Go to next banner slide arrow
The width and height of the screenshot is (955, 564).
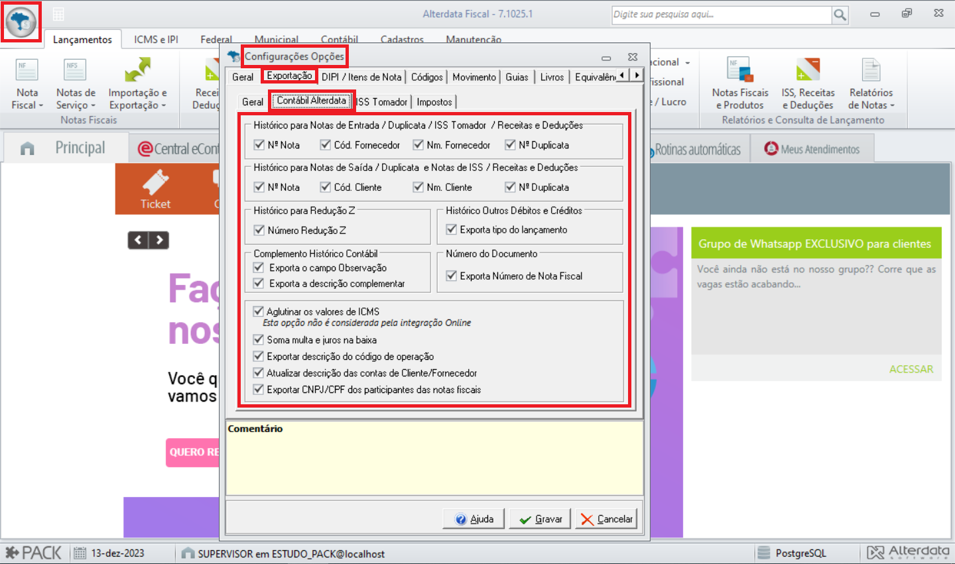(x=159, y=240)
